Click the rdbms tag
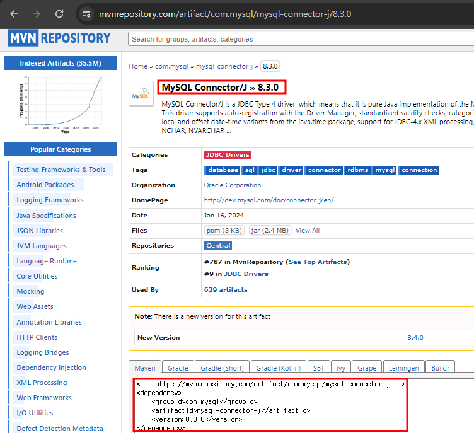This screenshot has height=433, width=474. point(357,170)
